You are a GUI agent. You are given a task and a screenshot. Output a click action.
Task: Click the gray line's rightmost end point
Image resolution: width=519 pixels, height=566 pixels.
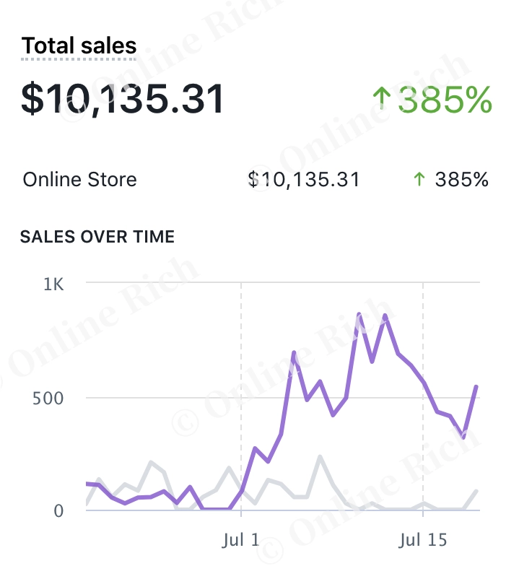click(x=477, y=491)
